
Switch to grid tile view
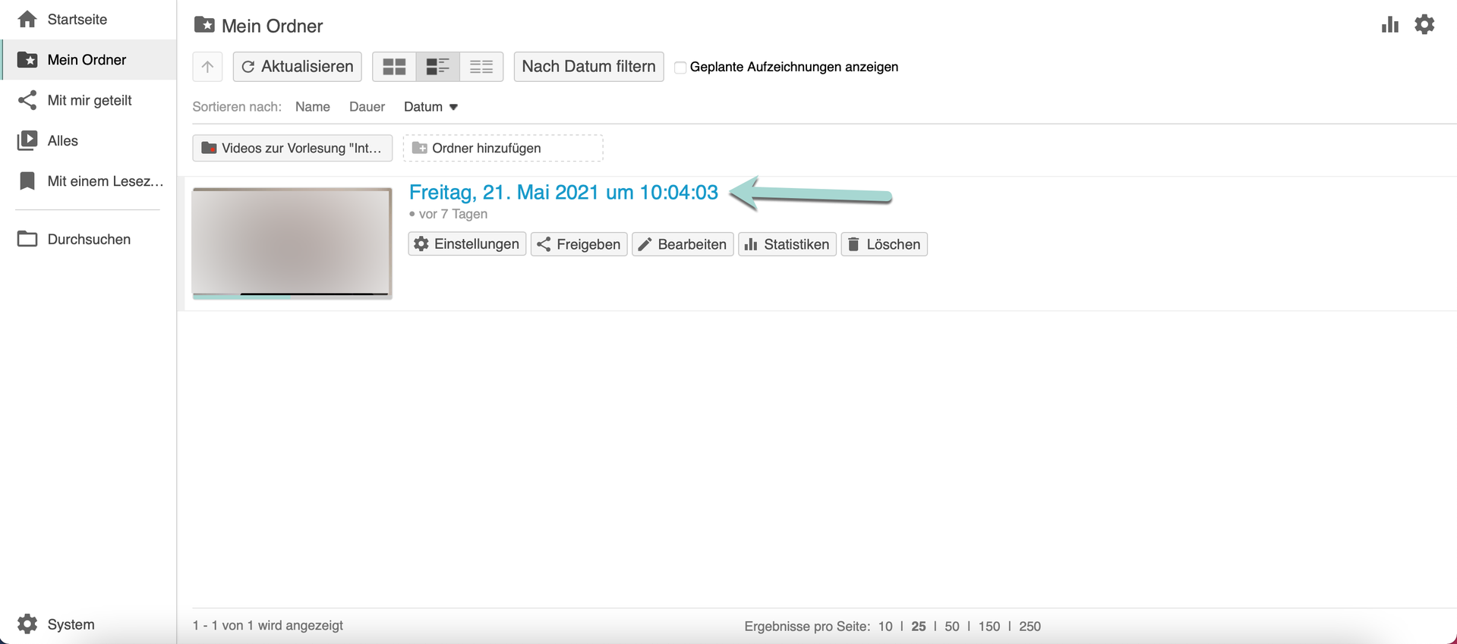click(x=394, y=67)
